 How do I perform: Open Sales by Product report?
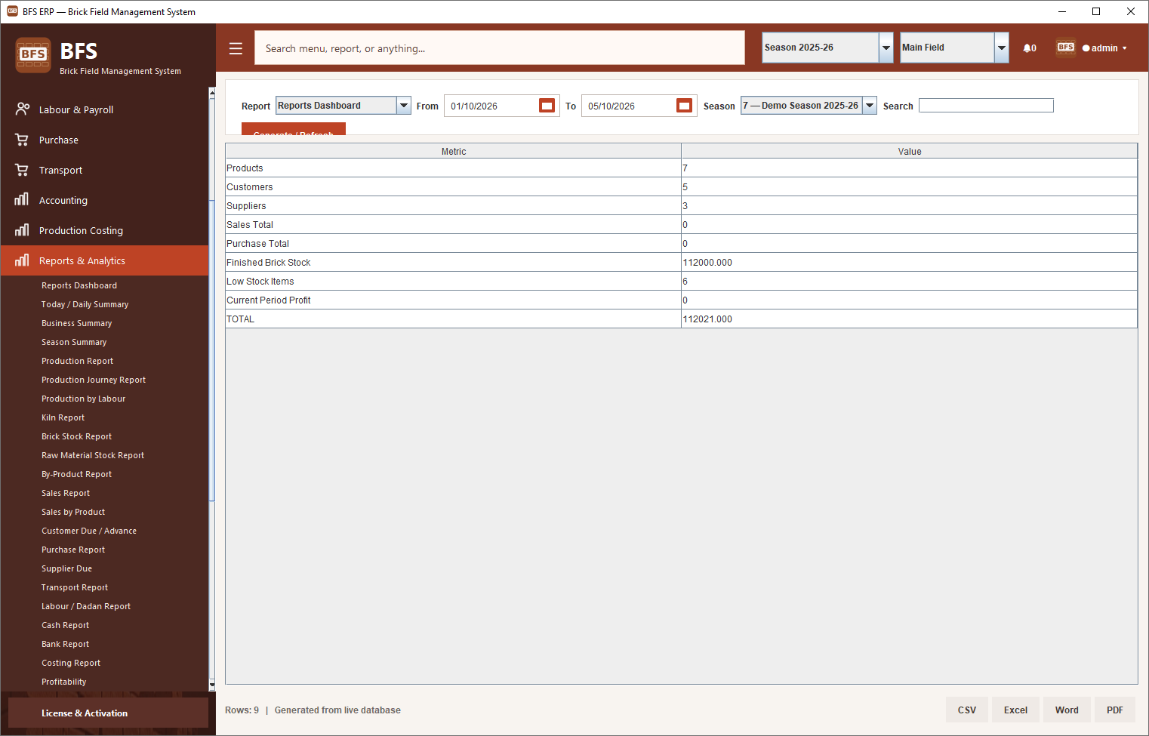(73, 512)
